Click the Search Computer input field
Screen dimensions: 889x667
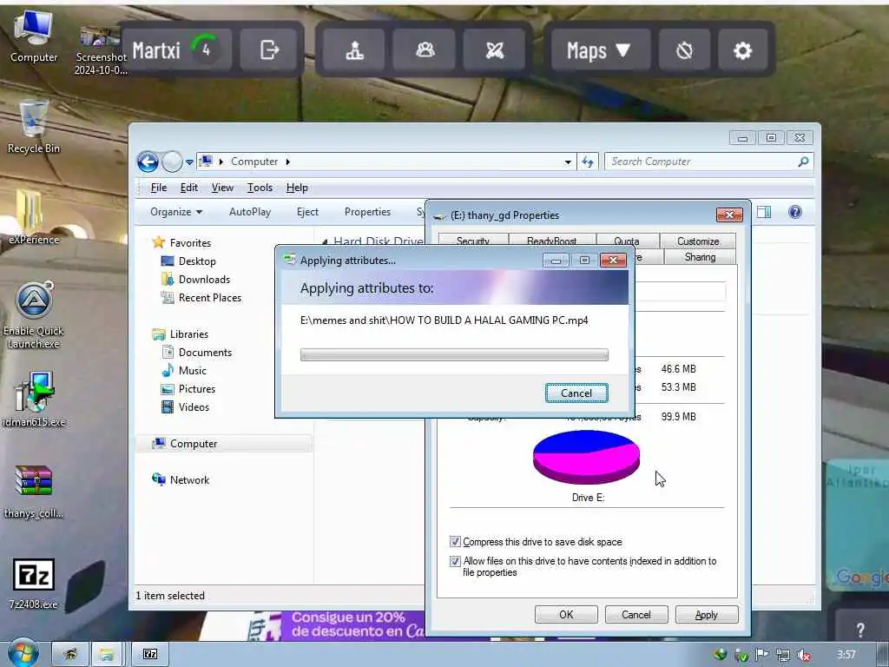(x=708, y=162)
